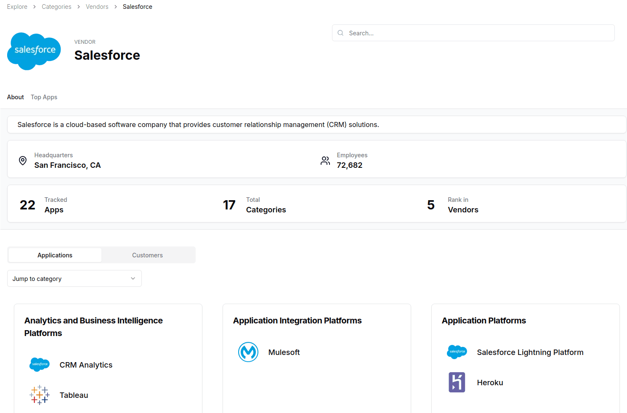Viewport: 627px width, 413px height.
Task: Click the breadcrumb chevron after Explore
Action: [35, 7]
